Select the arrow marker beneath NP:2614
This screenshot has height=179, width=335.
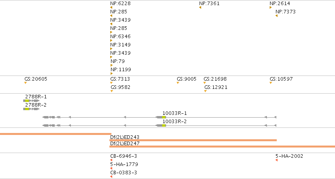[x=271, y=7]
